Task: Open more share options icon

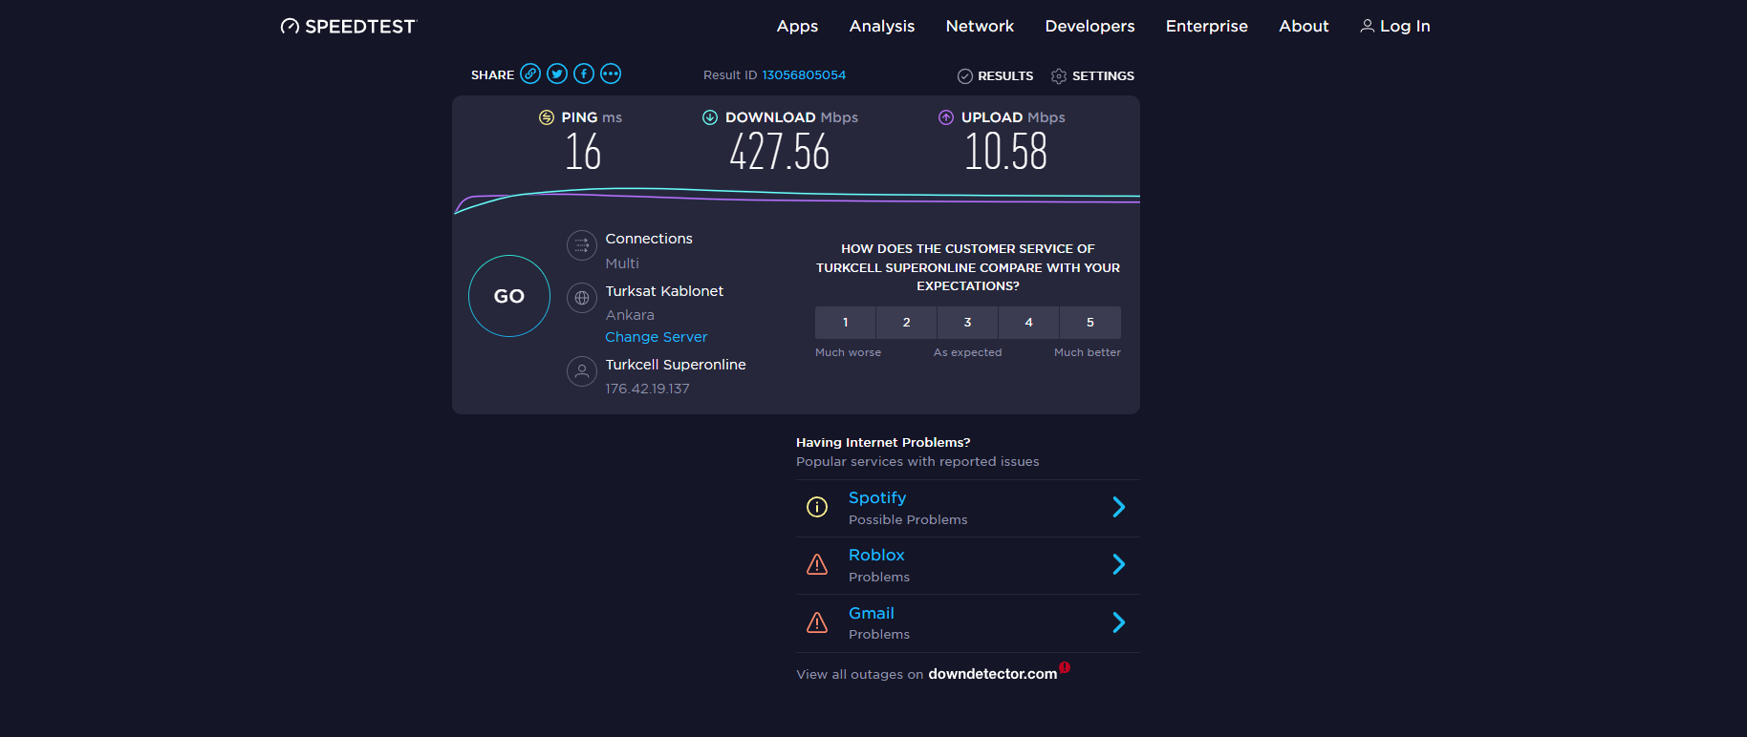Action: [x=611, y=74]
